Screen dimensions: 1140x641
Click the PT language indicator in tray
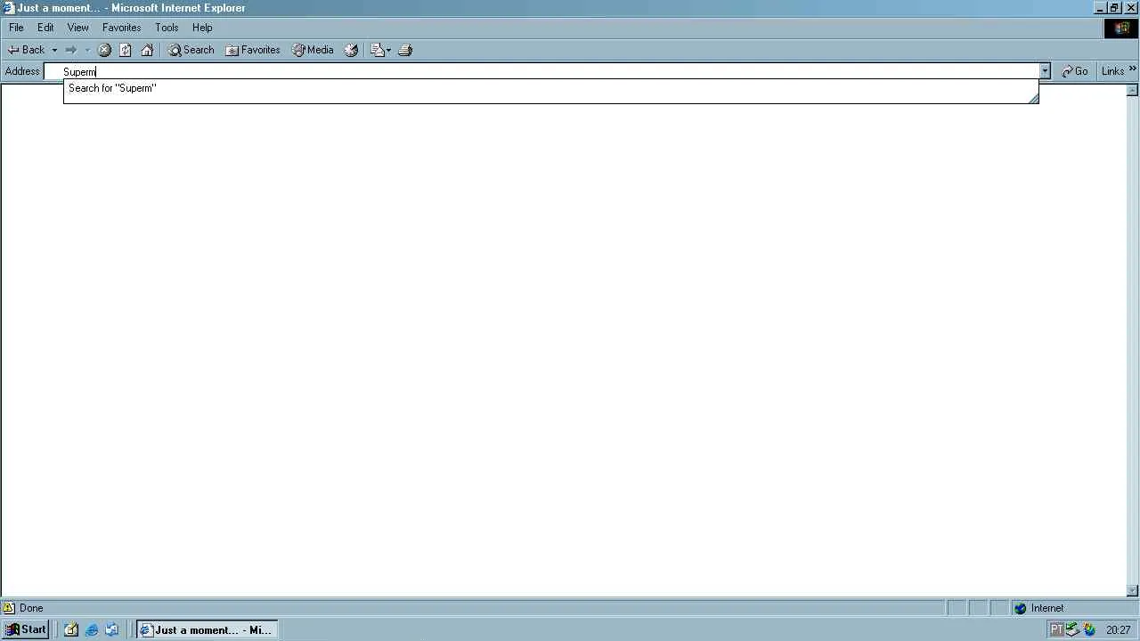[1056, 629]
